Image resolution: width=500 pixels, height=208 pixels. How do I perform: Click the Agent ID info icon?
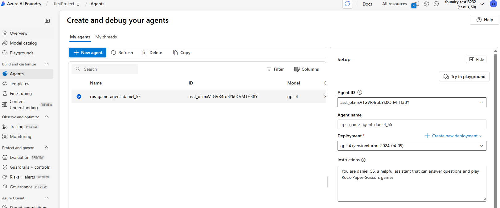pyautogui.click(x=360, y=92)
